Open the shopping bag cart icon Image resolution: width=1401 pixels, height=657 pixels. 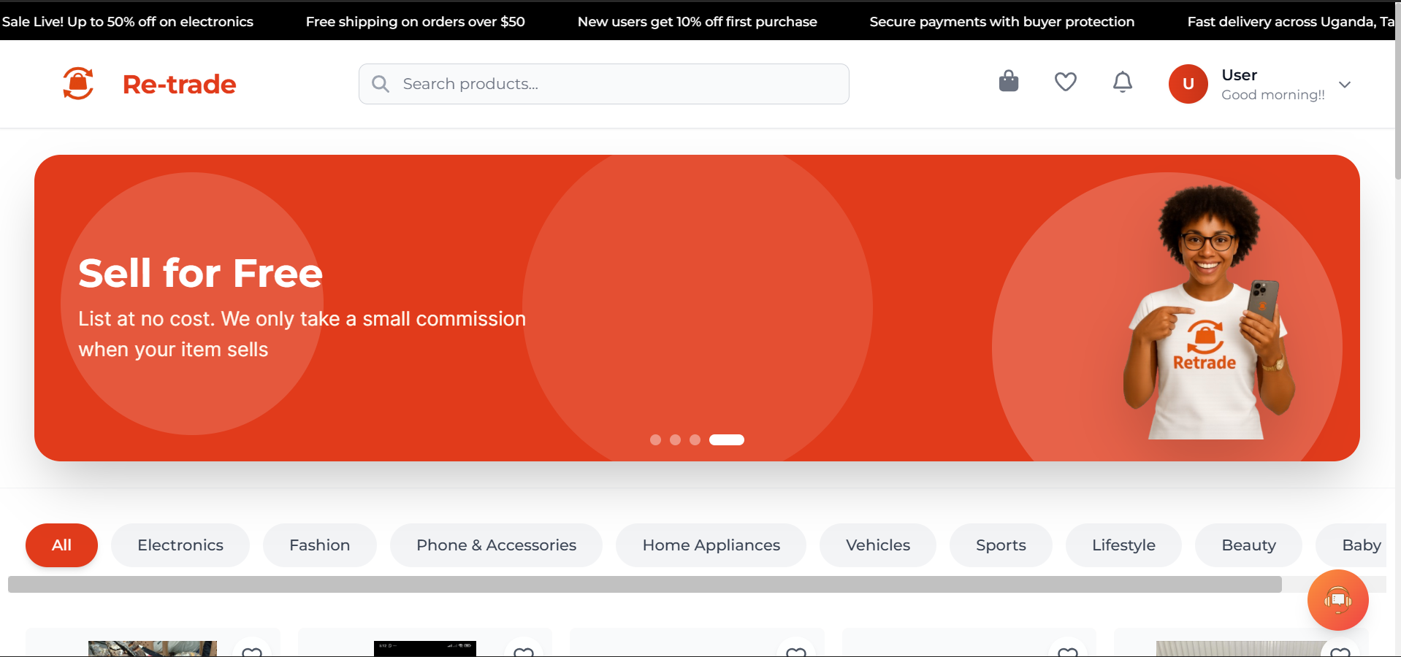1008,82
